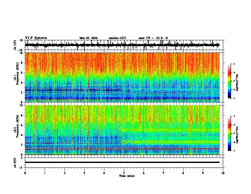Click the "6" kHz tick on ch.2 frequency axis
The width and height of the screenshot is (251, 194).
coord(22,125)
